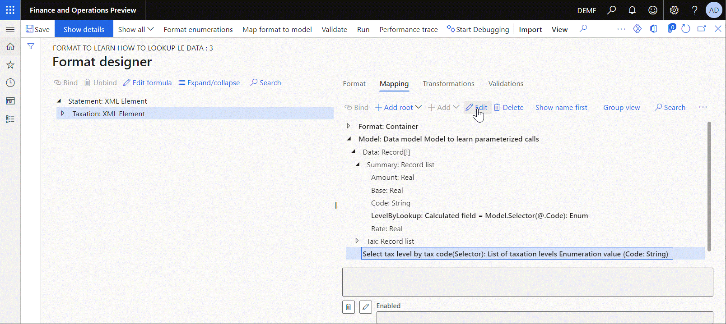Collapse Data: Record node
This screenshot has height=324, width=726.
pos(353,151)
